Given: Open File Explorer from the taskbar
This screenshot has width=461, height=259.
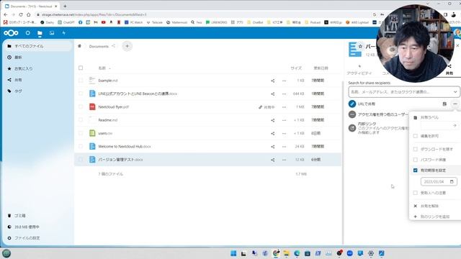Looking at the screenshot, I should coord(286,253).
